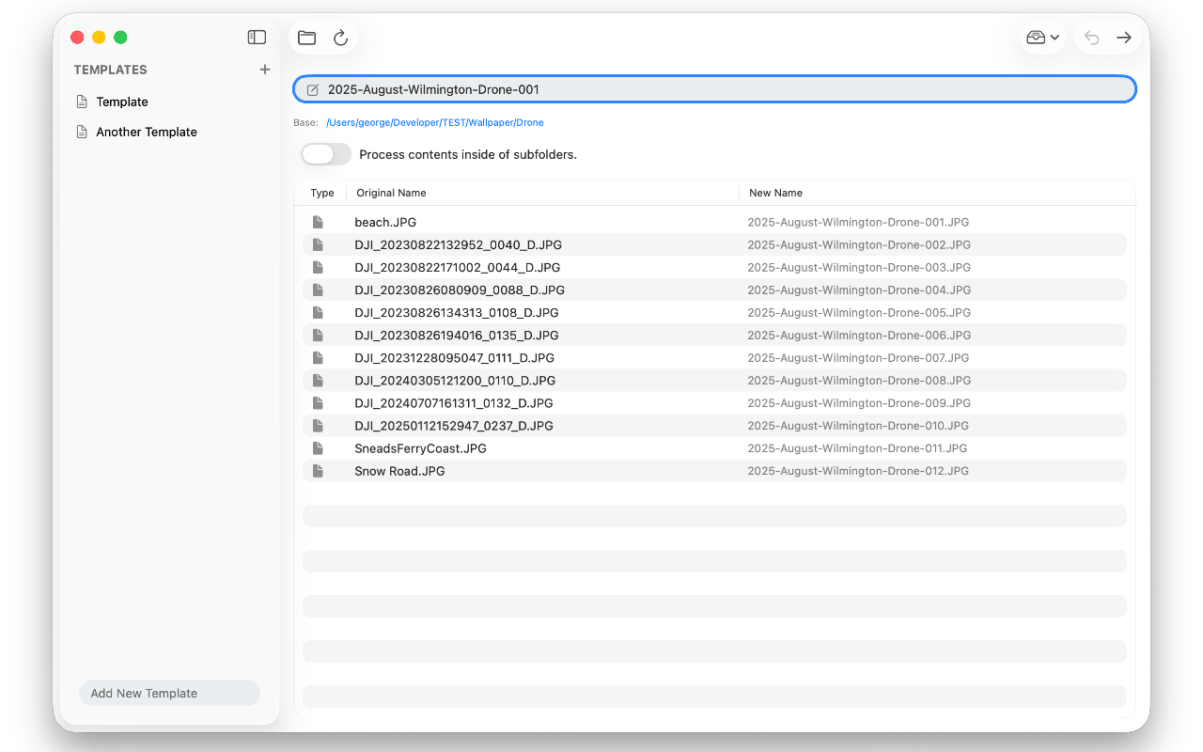
Task: Click the document icon beside Another Template
Action: [x=82, y=133]
